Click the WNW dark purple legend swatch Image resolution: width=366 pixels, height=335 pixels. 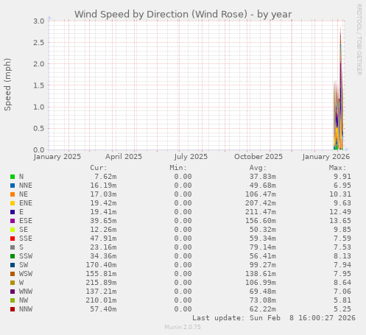[13, 292]
